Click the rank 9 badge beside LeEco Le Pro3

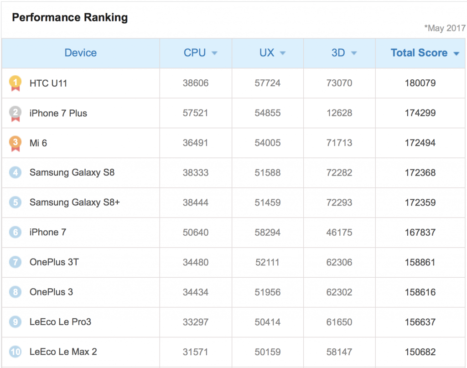[x=15, y=322]
